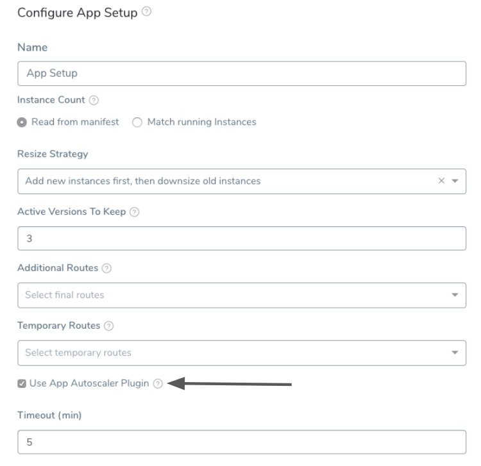481x466 pixels.
Task: Click the Read from manifest label text
Action: coord(75,122)
